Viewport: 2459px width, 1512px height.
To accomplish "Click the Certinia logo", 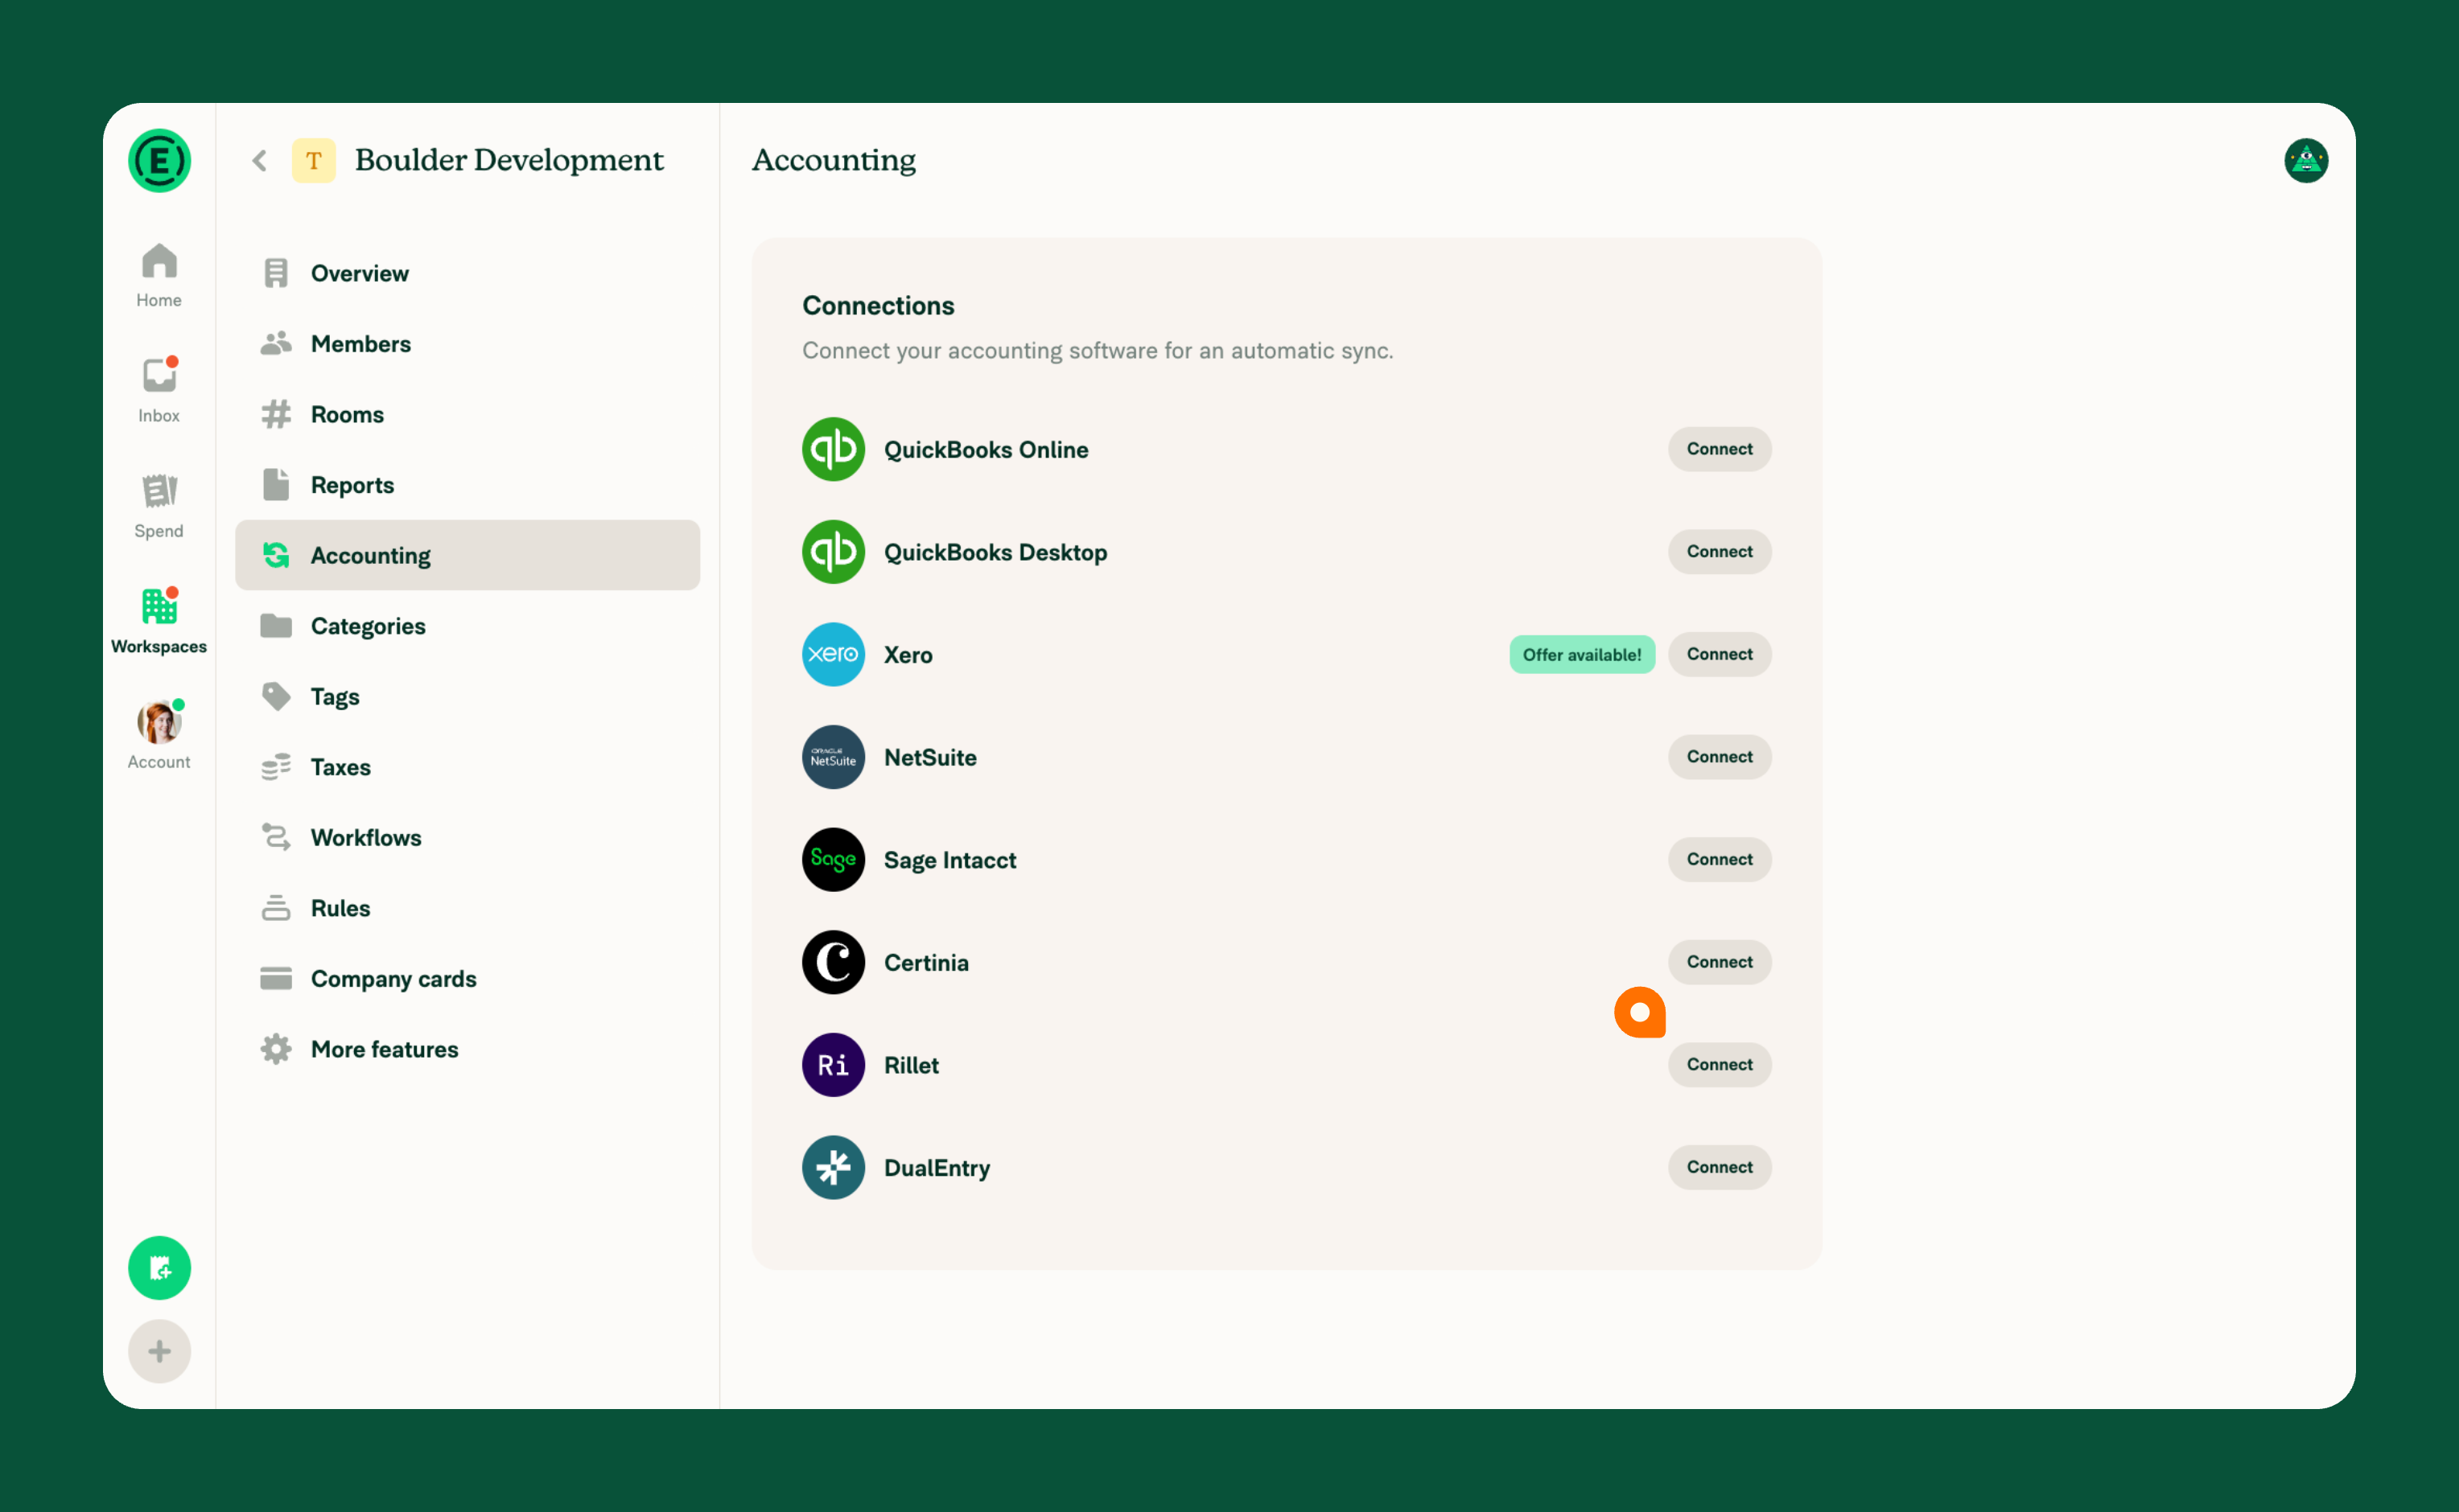I will [x=834, y=962].
